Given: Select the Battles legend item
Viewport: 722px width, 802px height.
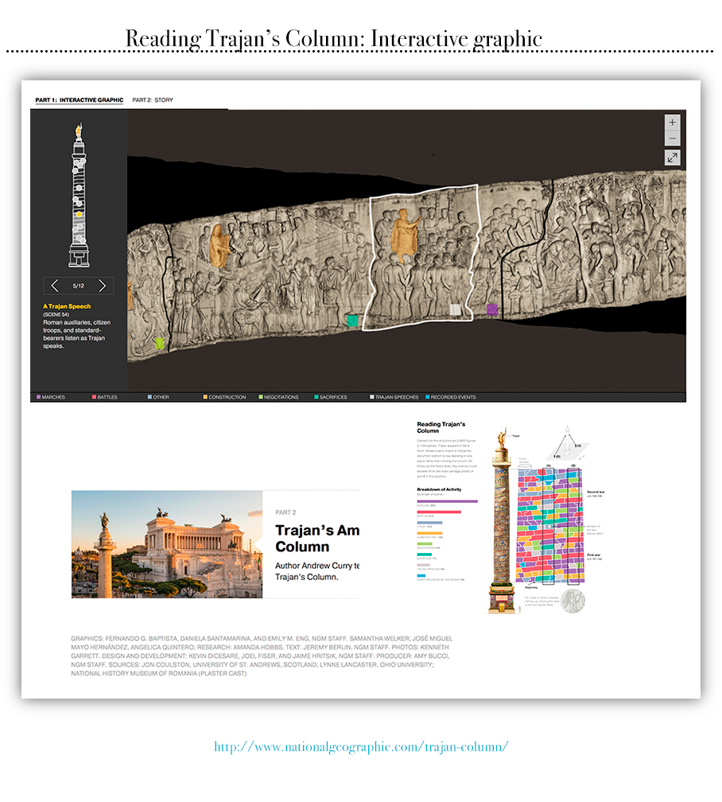Looking at the screenshot, I should click(105, 397).
